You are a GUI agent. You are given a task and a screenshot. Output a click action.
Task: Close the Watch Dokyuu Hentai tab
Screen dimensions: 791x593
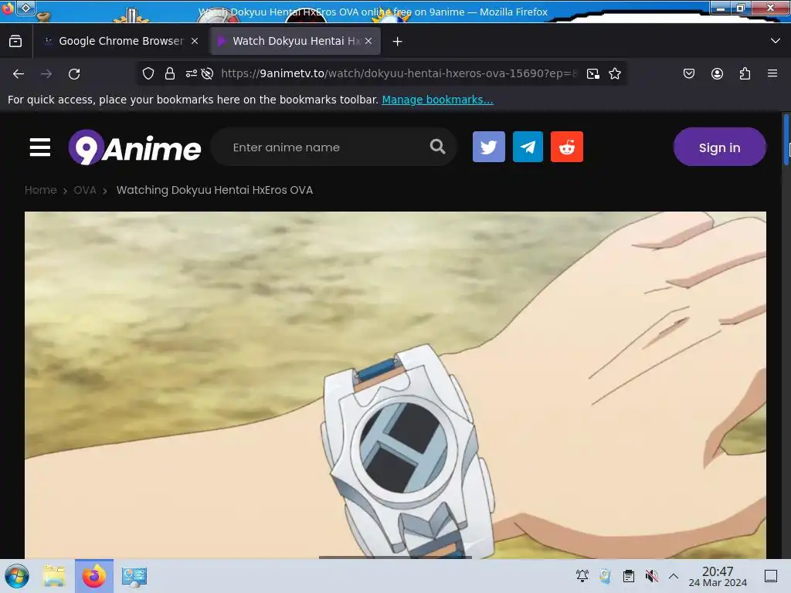point(368,41)
